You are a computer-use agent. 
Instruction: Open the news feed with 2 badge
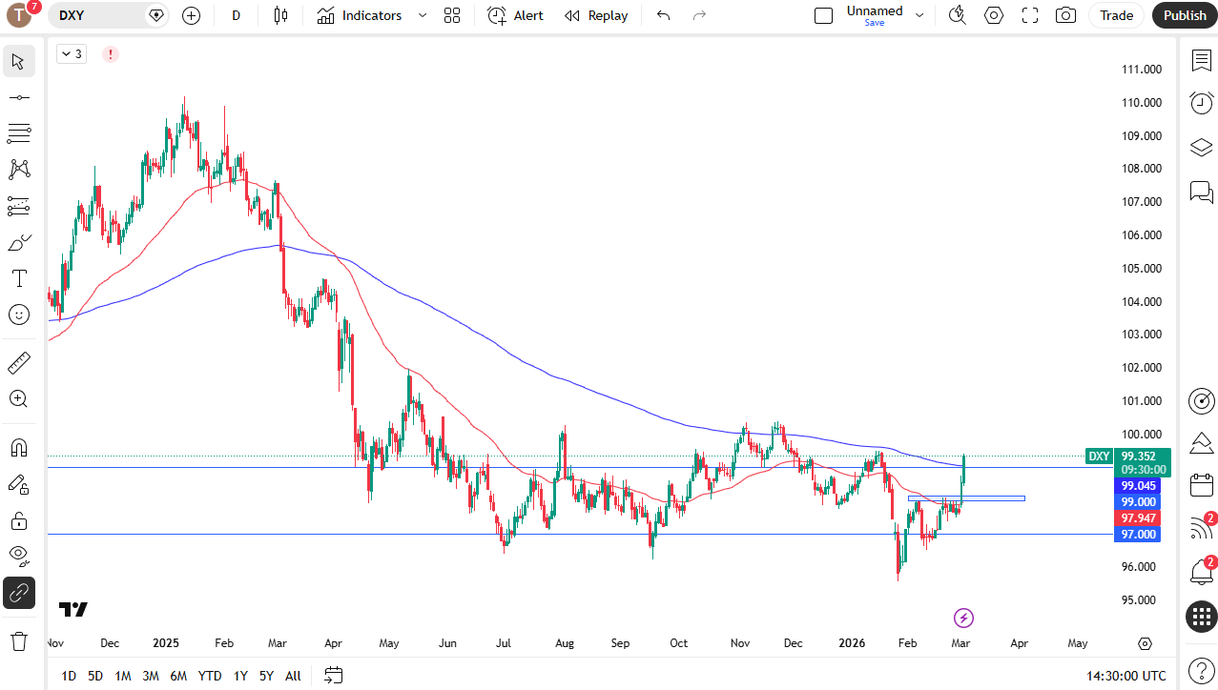pos(1201,528)
